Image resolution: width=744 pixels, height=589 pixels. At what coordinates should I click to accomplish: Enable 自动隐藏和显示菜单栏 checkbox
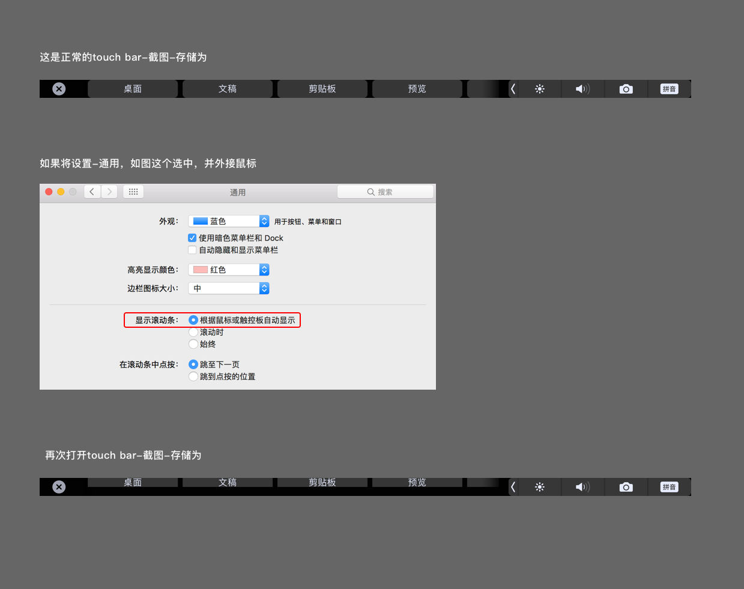[x=192, y=250]
